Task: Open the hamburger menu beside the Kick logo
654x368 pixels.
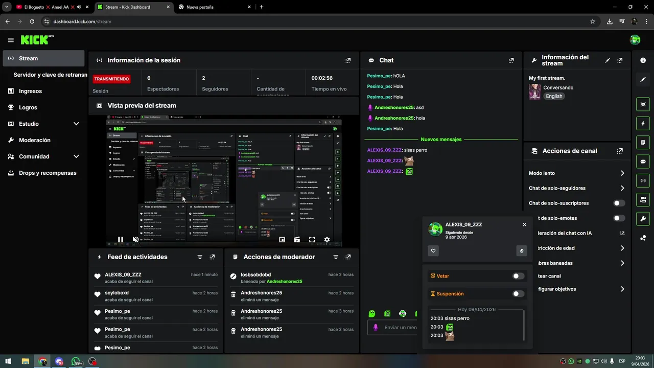Action: click(x=11, y=40)
